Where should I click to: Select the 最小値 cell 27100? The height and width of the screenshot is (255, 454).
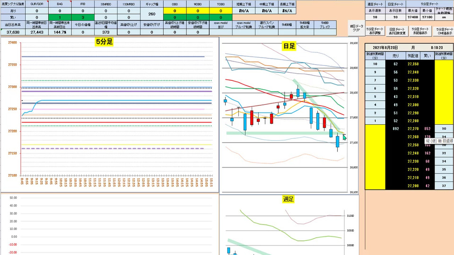click(427, 17)
